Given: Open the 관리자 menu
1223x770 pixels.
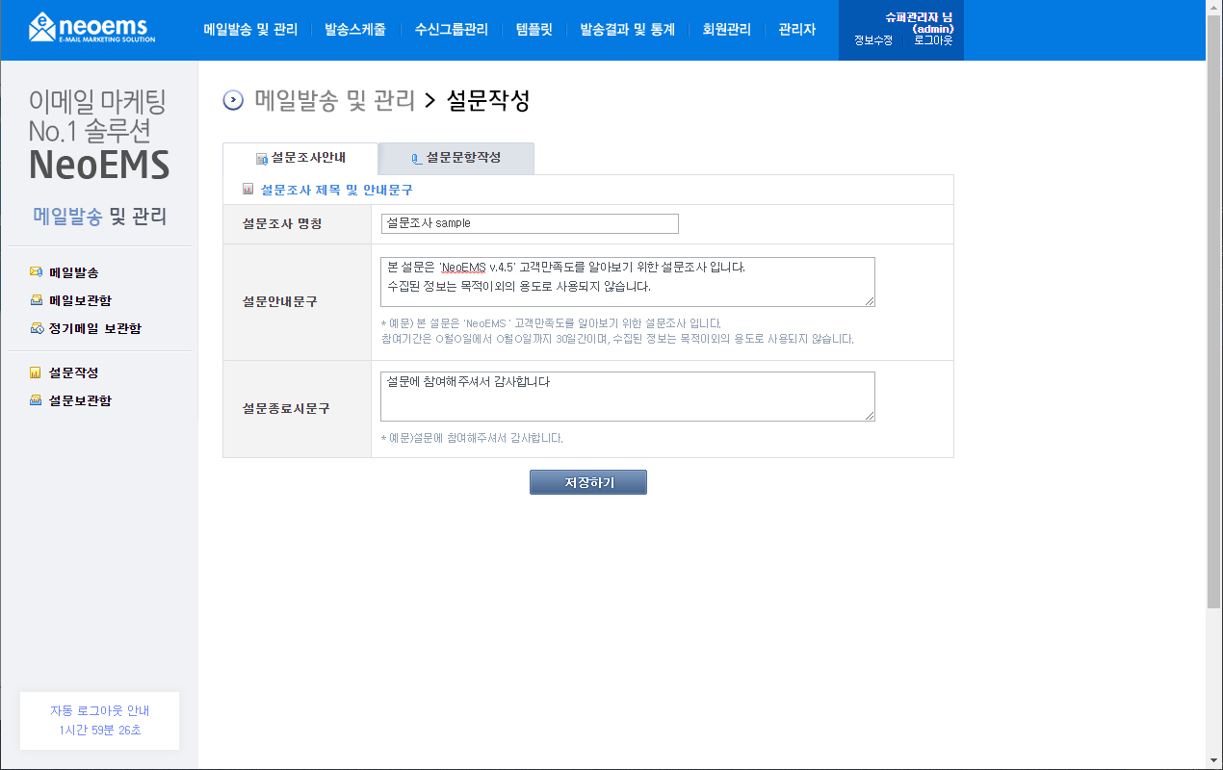Looking at the screenshot, I should point(797,30).
